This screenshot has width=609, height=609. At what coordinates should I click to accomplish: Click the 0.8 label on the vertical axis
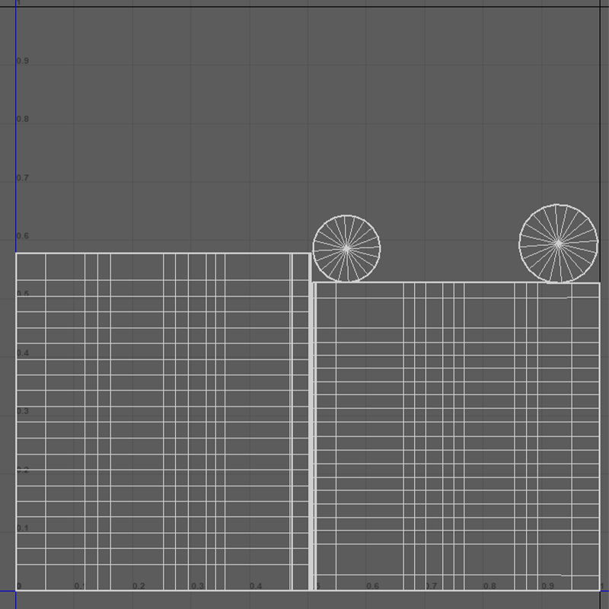(x=23, y=119)
